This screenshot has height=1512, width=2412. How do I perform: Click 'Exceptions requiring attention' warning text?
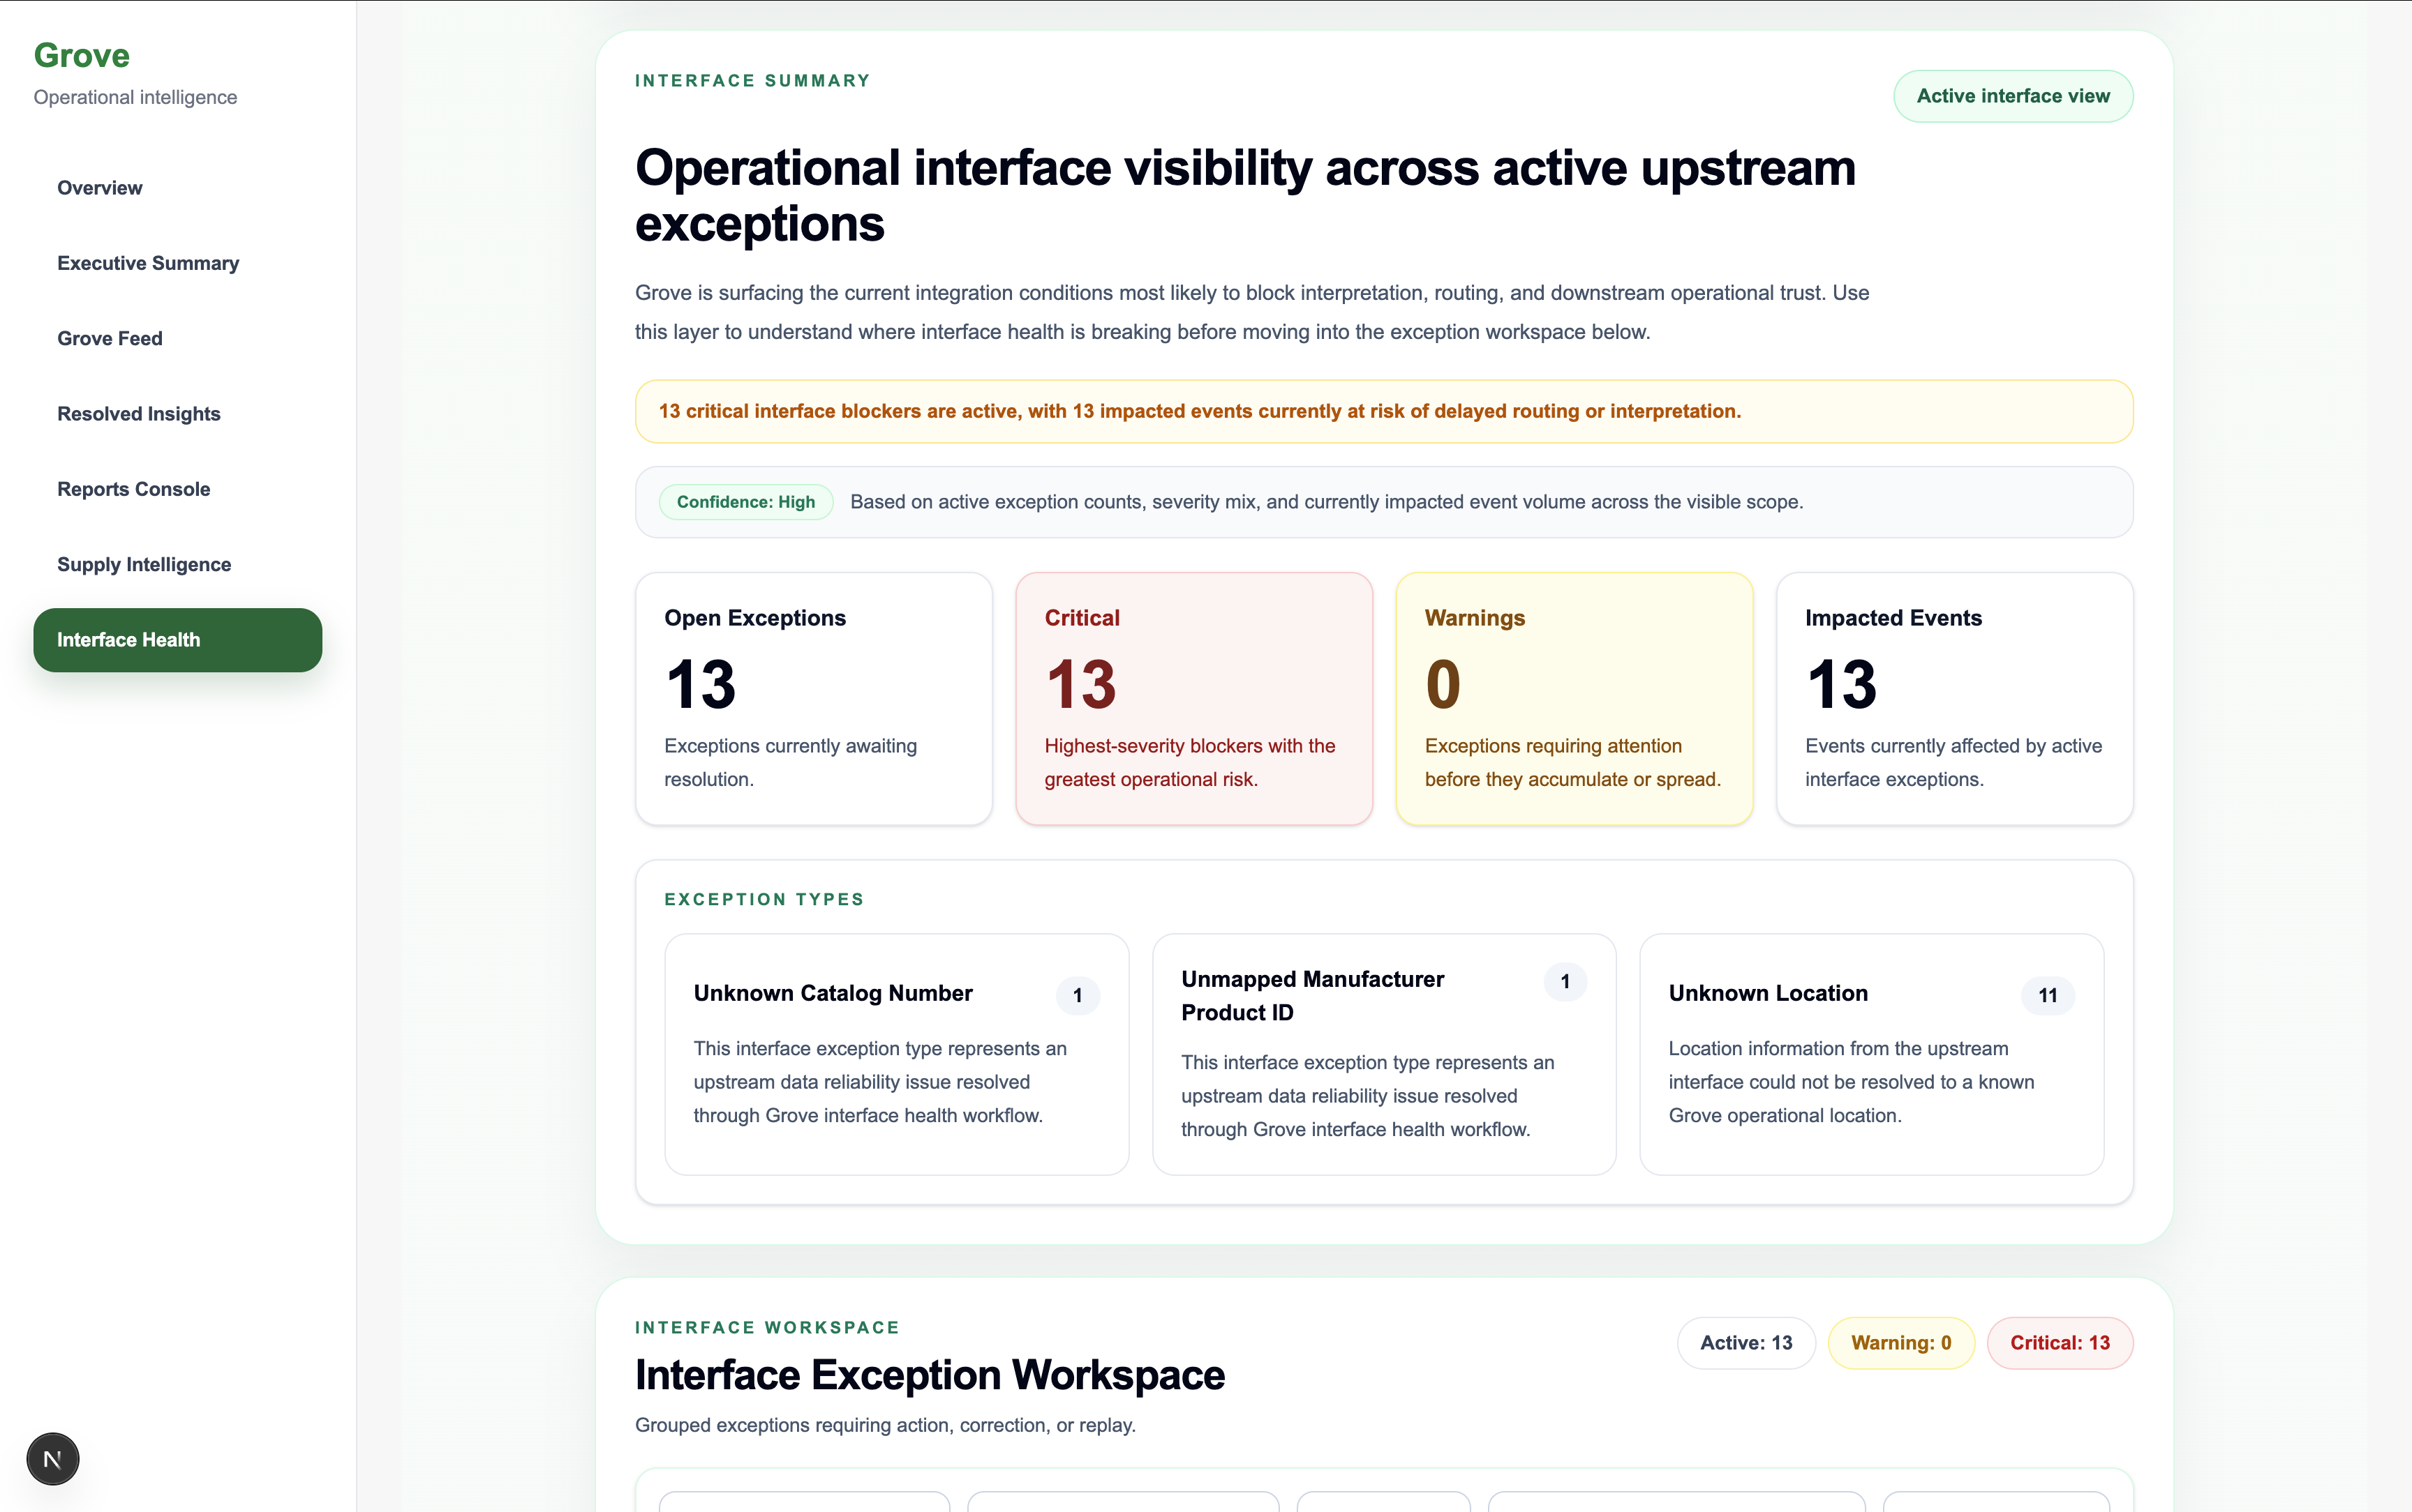click(x=1572, y=762)
